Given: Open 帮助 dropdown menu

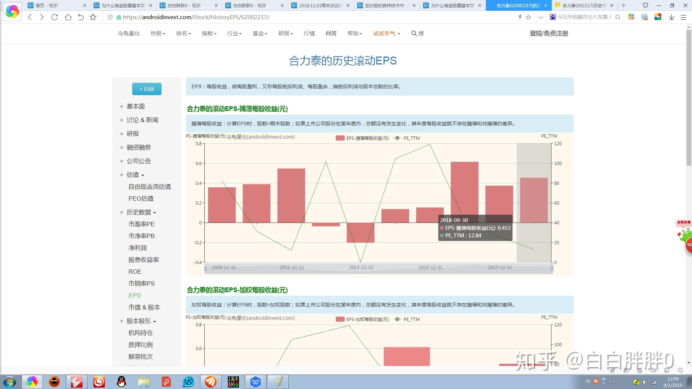Looking at the screenshot, I should coord(355,33).
